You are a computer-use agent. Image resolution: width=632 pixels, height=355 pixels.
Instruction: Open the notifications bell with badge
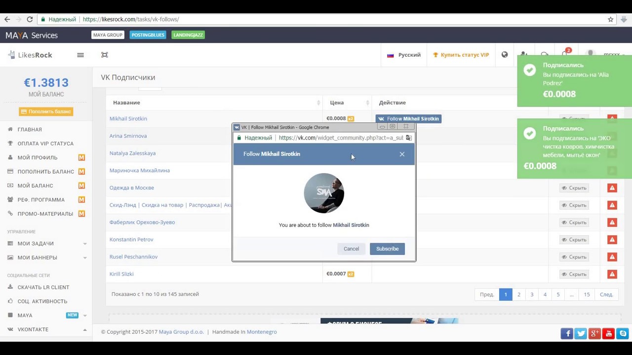point(565,54)
